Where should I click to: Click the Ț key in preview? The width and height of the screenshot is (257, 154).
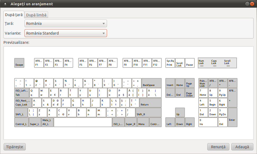click(x=134, y=103)
